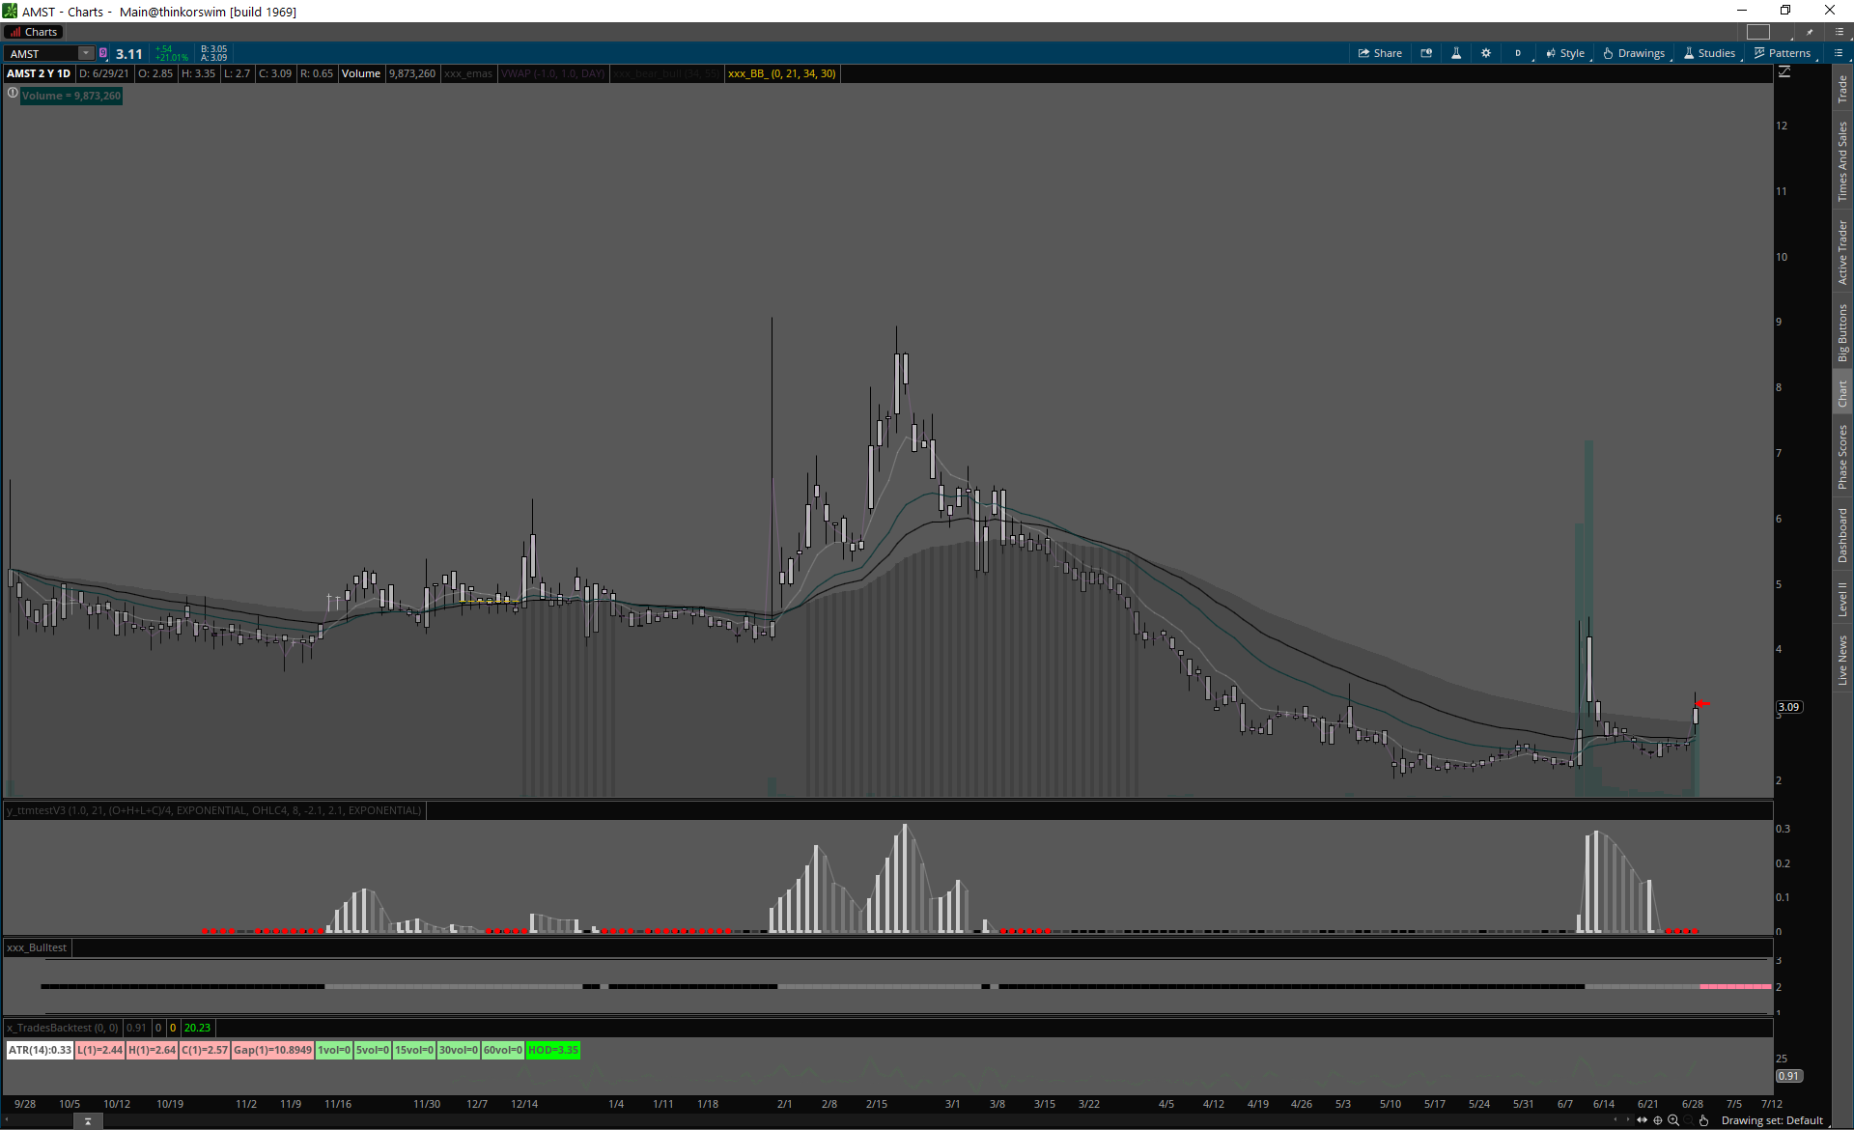Open the Live News sidebar tab
This screenshot has width=1854, height=1130.
(x=1842, y=661)
